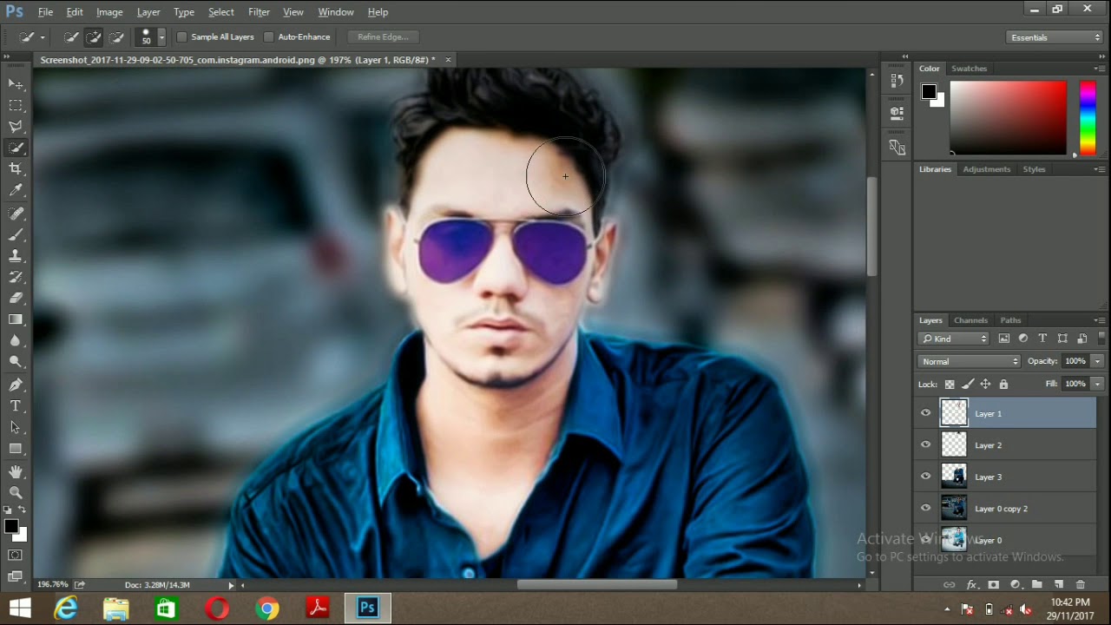Image resolution: width=1111 pixels, height=625 pixels.
Task: Select the Spot Healing Brush tool
Action: (x=16, y=214)
